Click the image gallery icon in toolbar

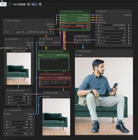click(x=29, y=4)
